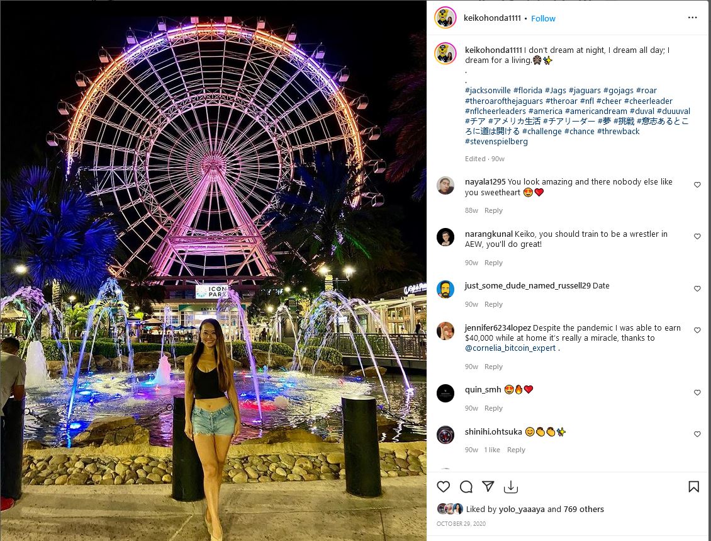711x541 pixels.
Task: Reply to jennifer6234lopez's comment
Action: 493,367
